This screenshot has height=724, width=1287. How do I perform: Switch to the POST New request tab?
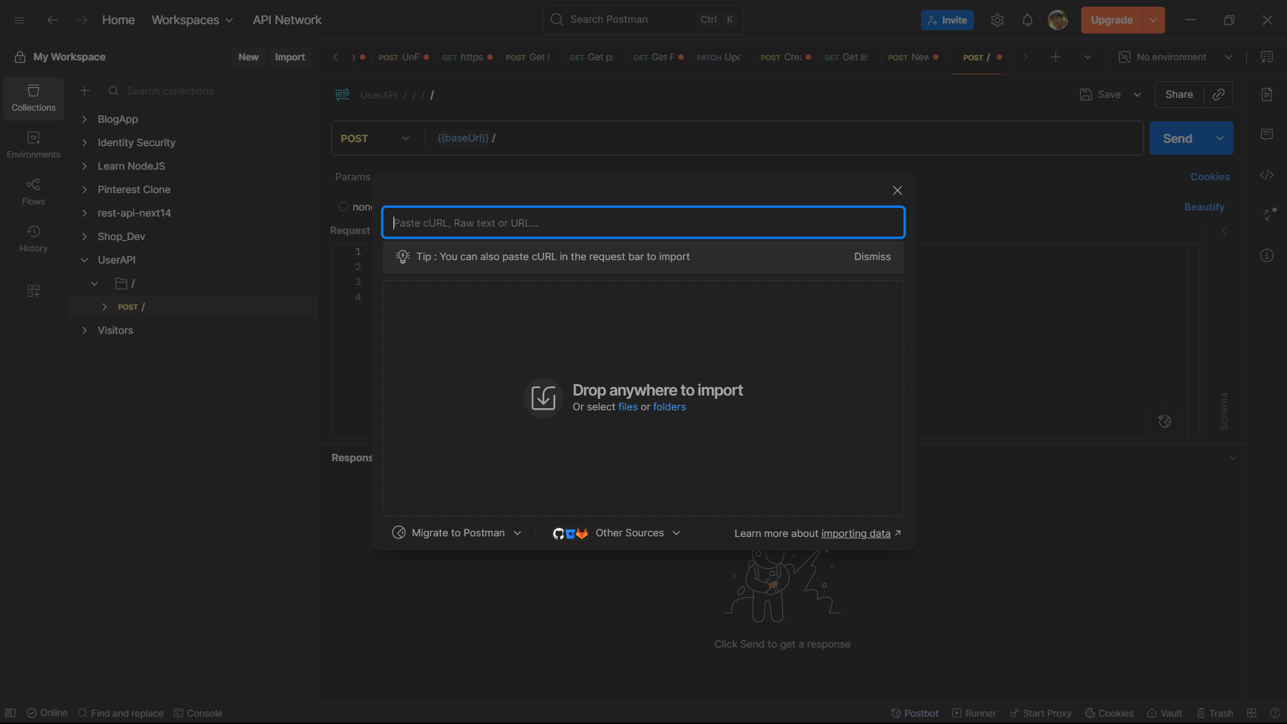tap(913, 57)
